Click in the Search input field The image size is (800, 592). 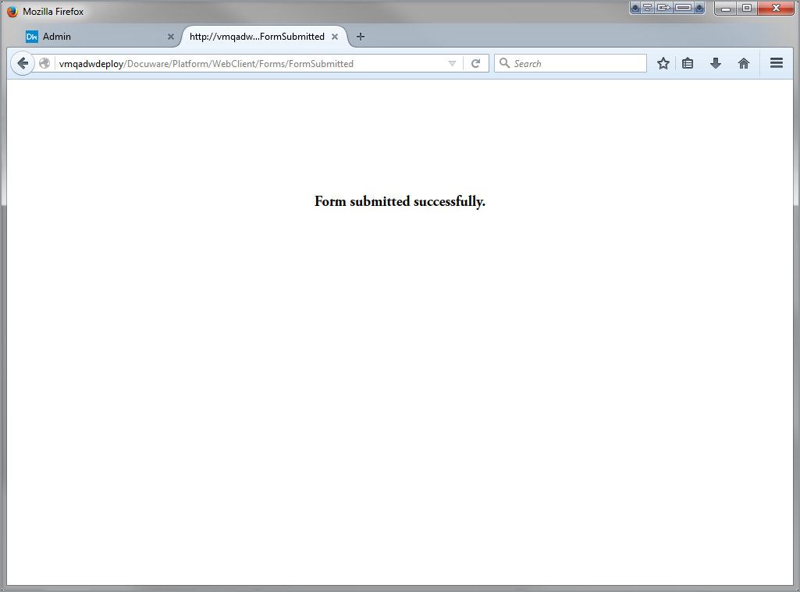click(578, 64)
